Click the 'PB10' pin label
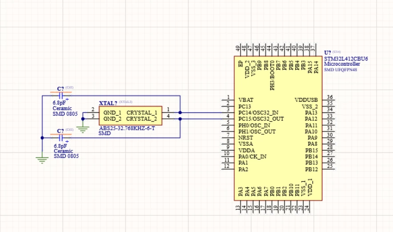 coord(291,190)
